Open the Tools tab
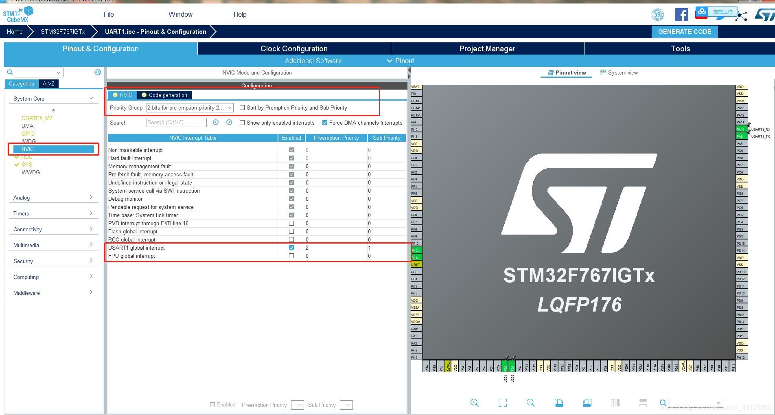The width and height of the screenshot is (775, 415). pyautogui.click(x=680, y=48)
